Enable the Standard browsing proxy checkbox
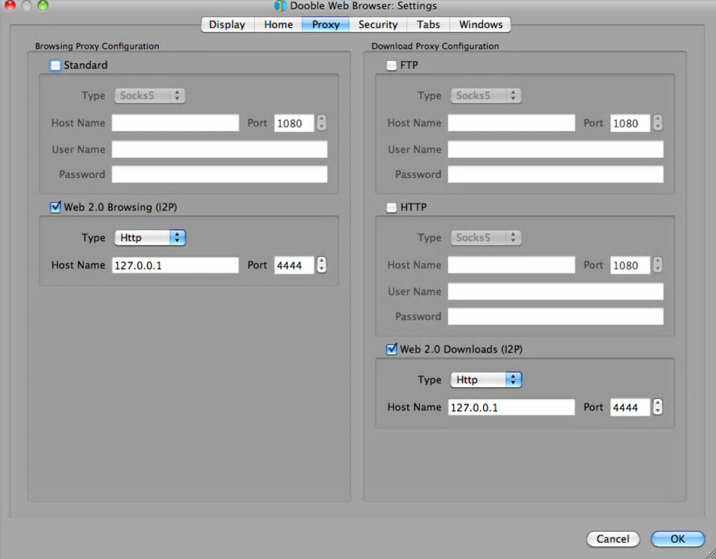Screen dimensions: 716x559 coord(55,65)
